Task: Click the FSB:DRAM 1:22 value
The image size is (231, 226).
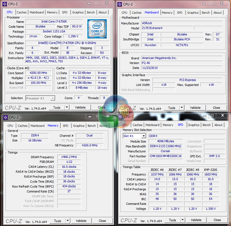Action: 69,162
